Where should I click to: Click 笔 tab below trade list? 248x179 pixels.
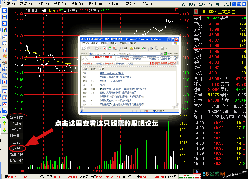point(196,171)
